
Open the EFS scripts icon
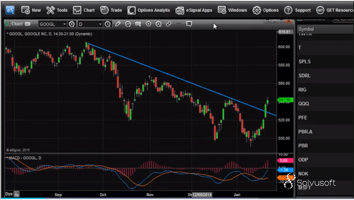pos(179,23)
